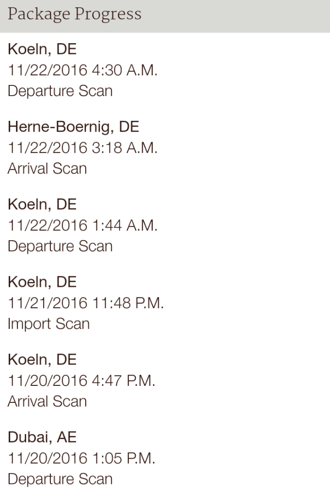Viewport: 330px width, 497px height.
Task: Select the 11/22/2016 3:18 A.M. timestamp
Action: coord(82,148)
